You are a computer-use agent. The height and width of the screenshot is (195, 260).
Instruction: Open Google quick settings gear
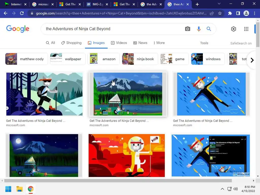click(234, 29)
